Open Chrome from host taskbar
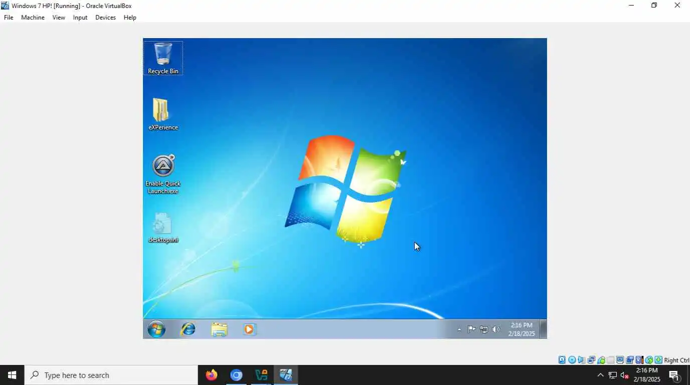Viewport: 690px width, 385px height. tap(236, 375)
